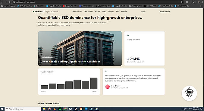
Task: Open the notification center icon
Action: tap(201, 109)
